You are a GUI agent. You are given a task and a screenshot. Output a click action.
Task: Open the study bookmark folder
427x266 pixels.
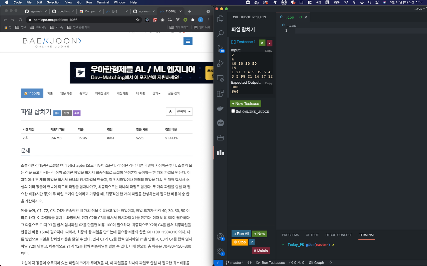pos(57,27)
